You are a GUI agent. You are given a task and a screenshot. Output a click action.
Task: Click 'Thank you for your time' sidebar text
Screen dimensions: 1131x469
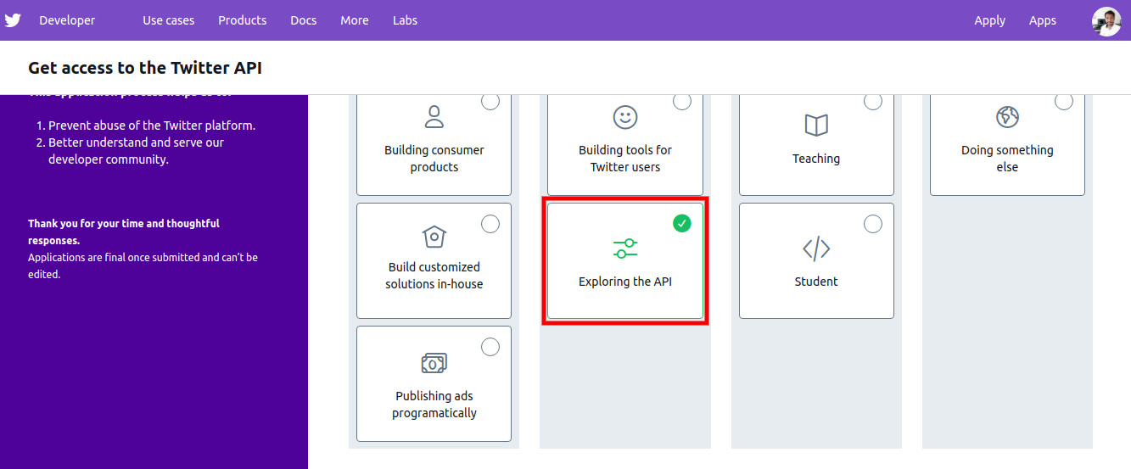click(x=124, y=232)
